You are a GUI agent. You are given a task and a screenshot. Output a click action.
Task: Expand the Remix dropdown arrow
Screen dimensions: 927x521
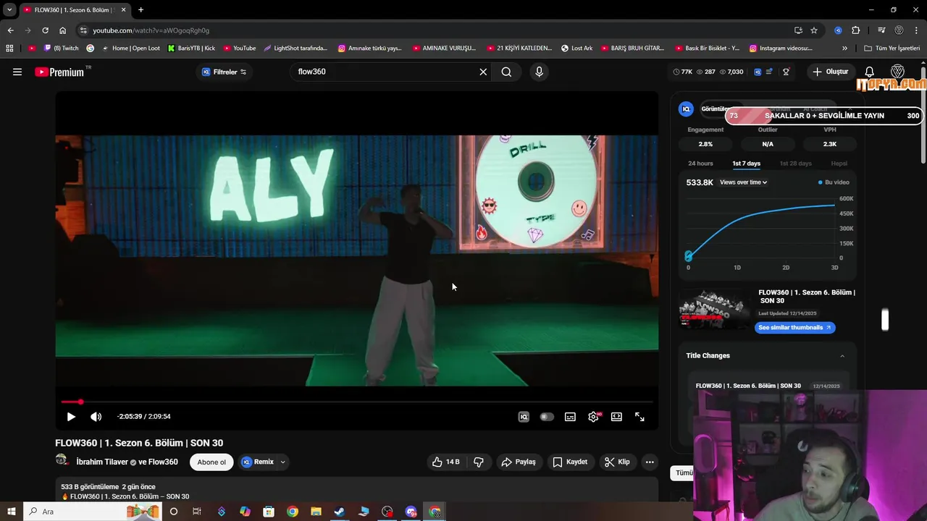click(282, 462)
